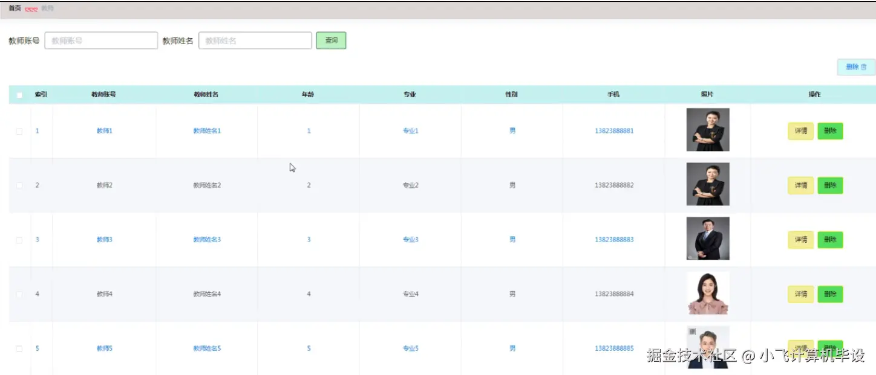Click the 专业2 cell
Screen dimensions: 876x375
click(411, 185)
